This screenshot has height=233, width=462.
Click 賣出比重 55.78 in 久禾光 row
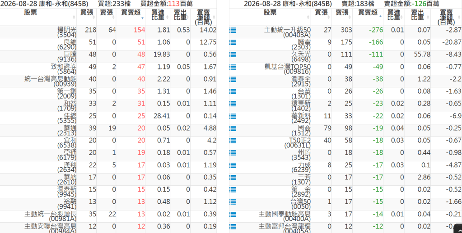(422, 55)
